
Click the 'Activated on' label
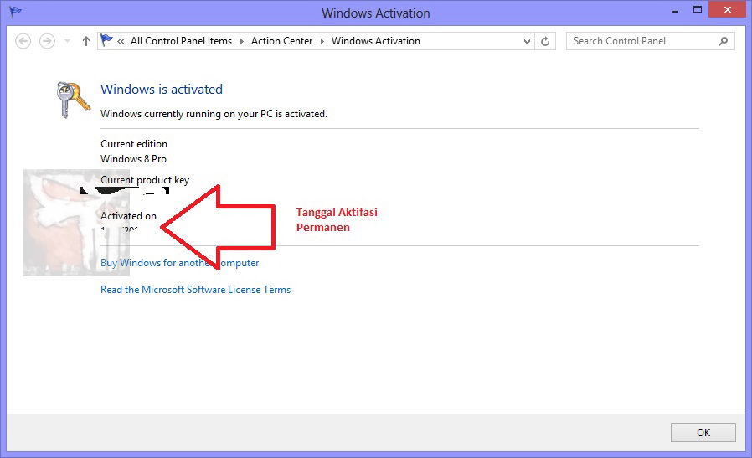point(128,216)
